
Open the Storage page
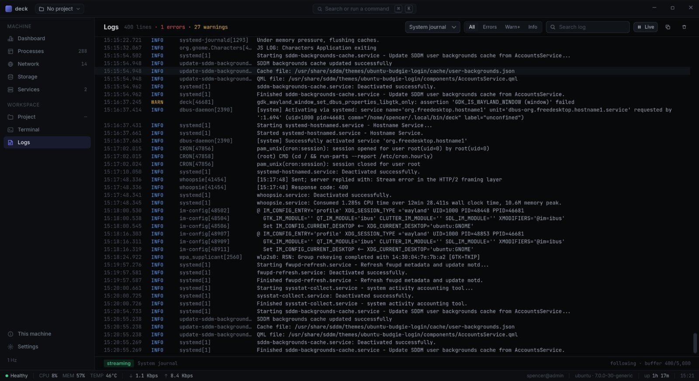[47, 76]
